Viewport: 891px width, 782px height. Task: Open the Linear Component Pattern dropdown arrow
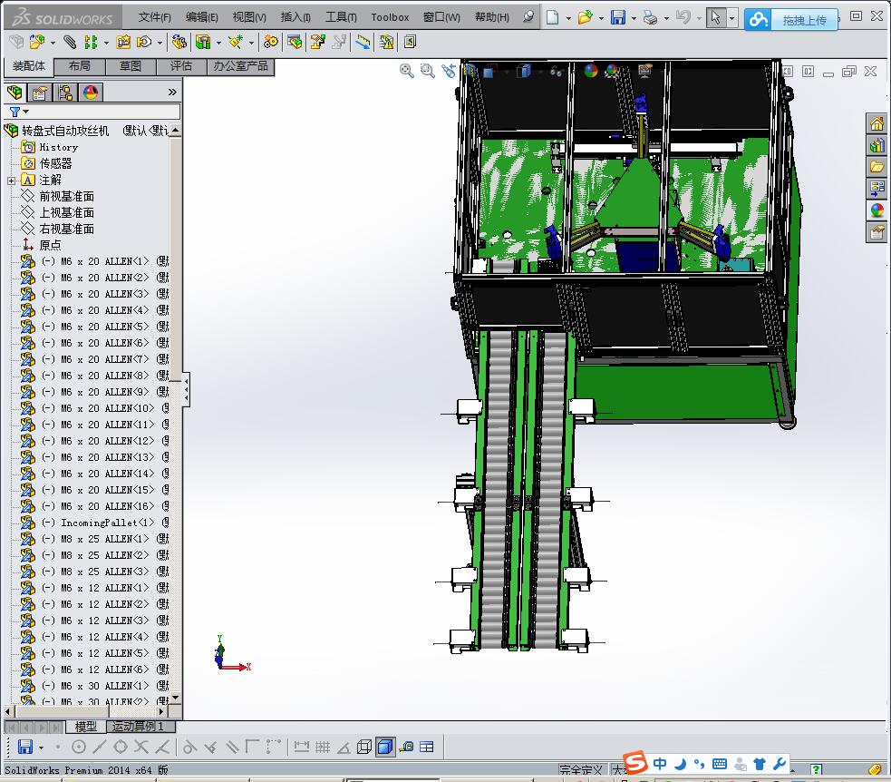click(106, 43)
